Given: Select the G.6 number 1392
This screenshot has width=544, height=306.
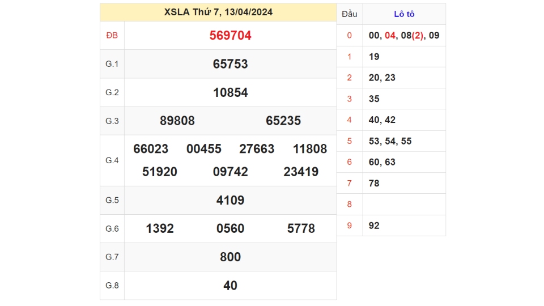Looking at the screenshot, I should click(x=160, y=228).
